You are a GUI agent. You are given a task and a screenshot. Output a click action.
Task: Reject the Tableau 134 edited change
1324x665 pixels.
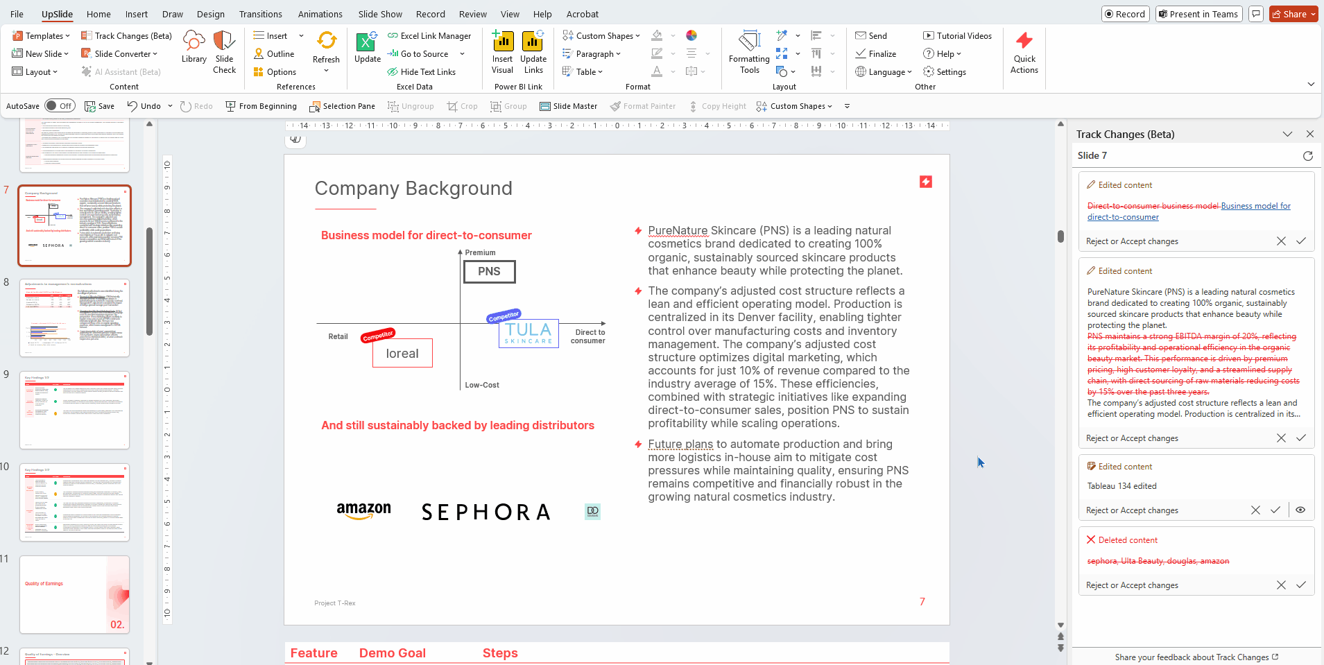coord(1255,510)
